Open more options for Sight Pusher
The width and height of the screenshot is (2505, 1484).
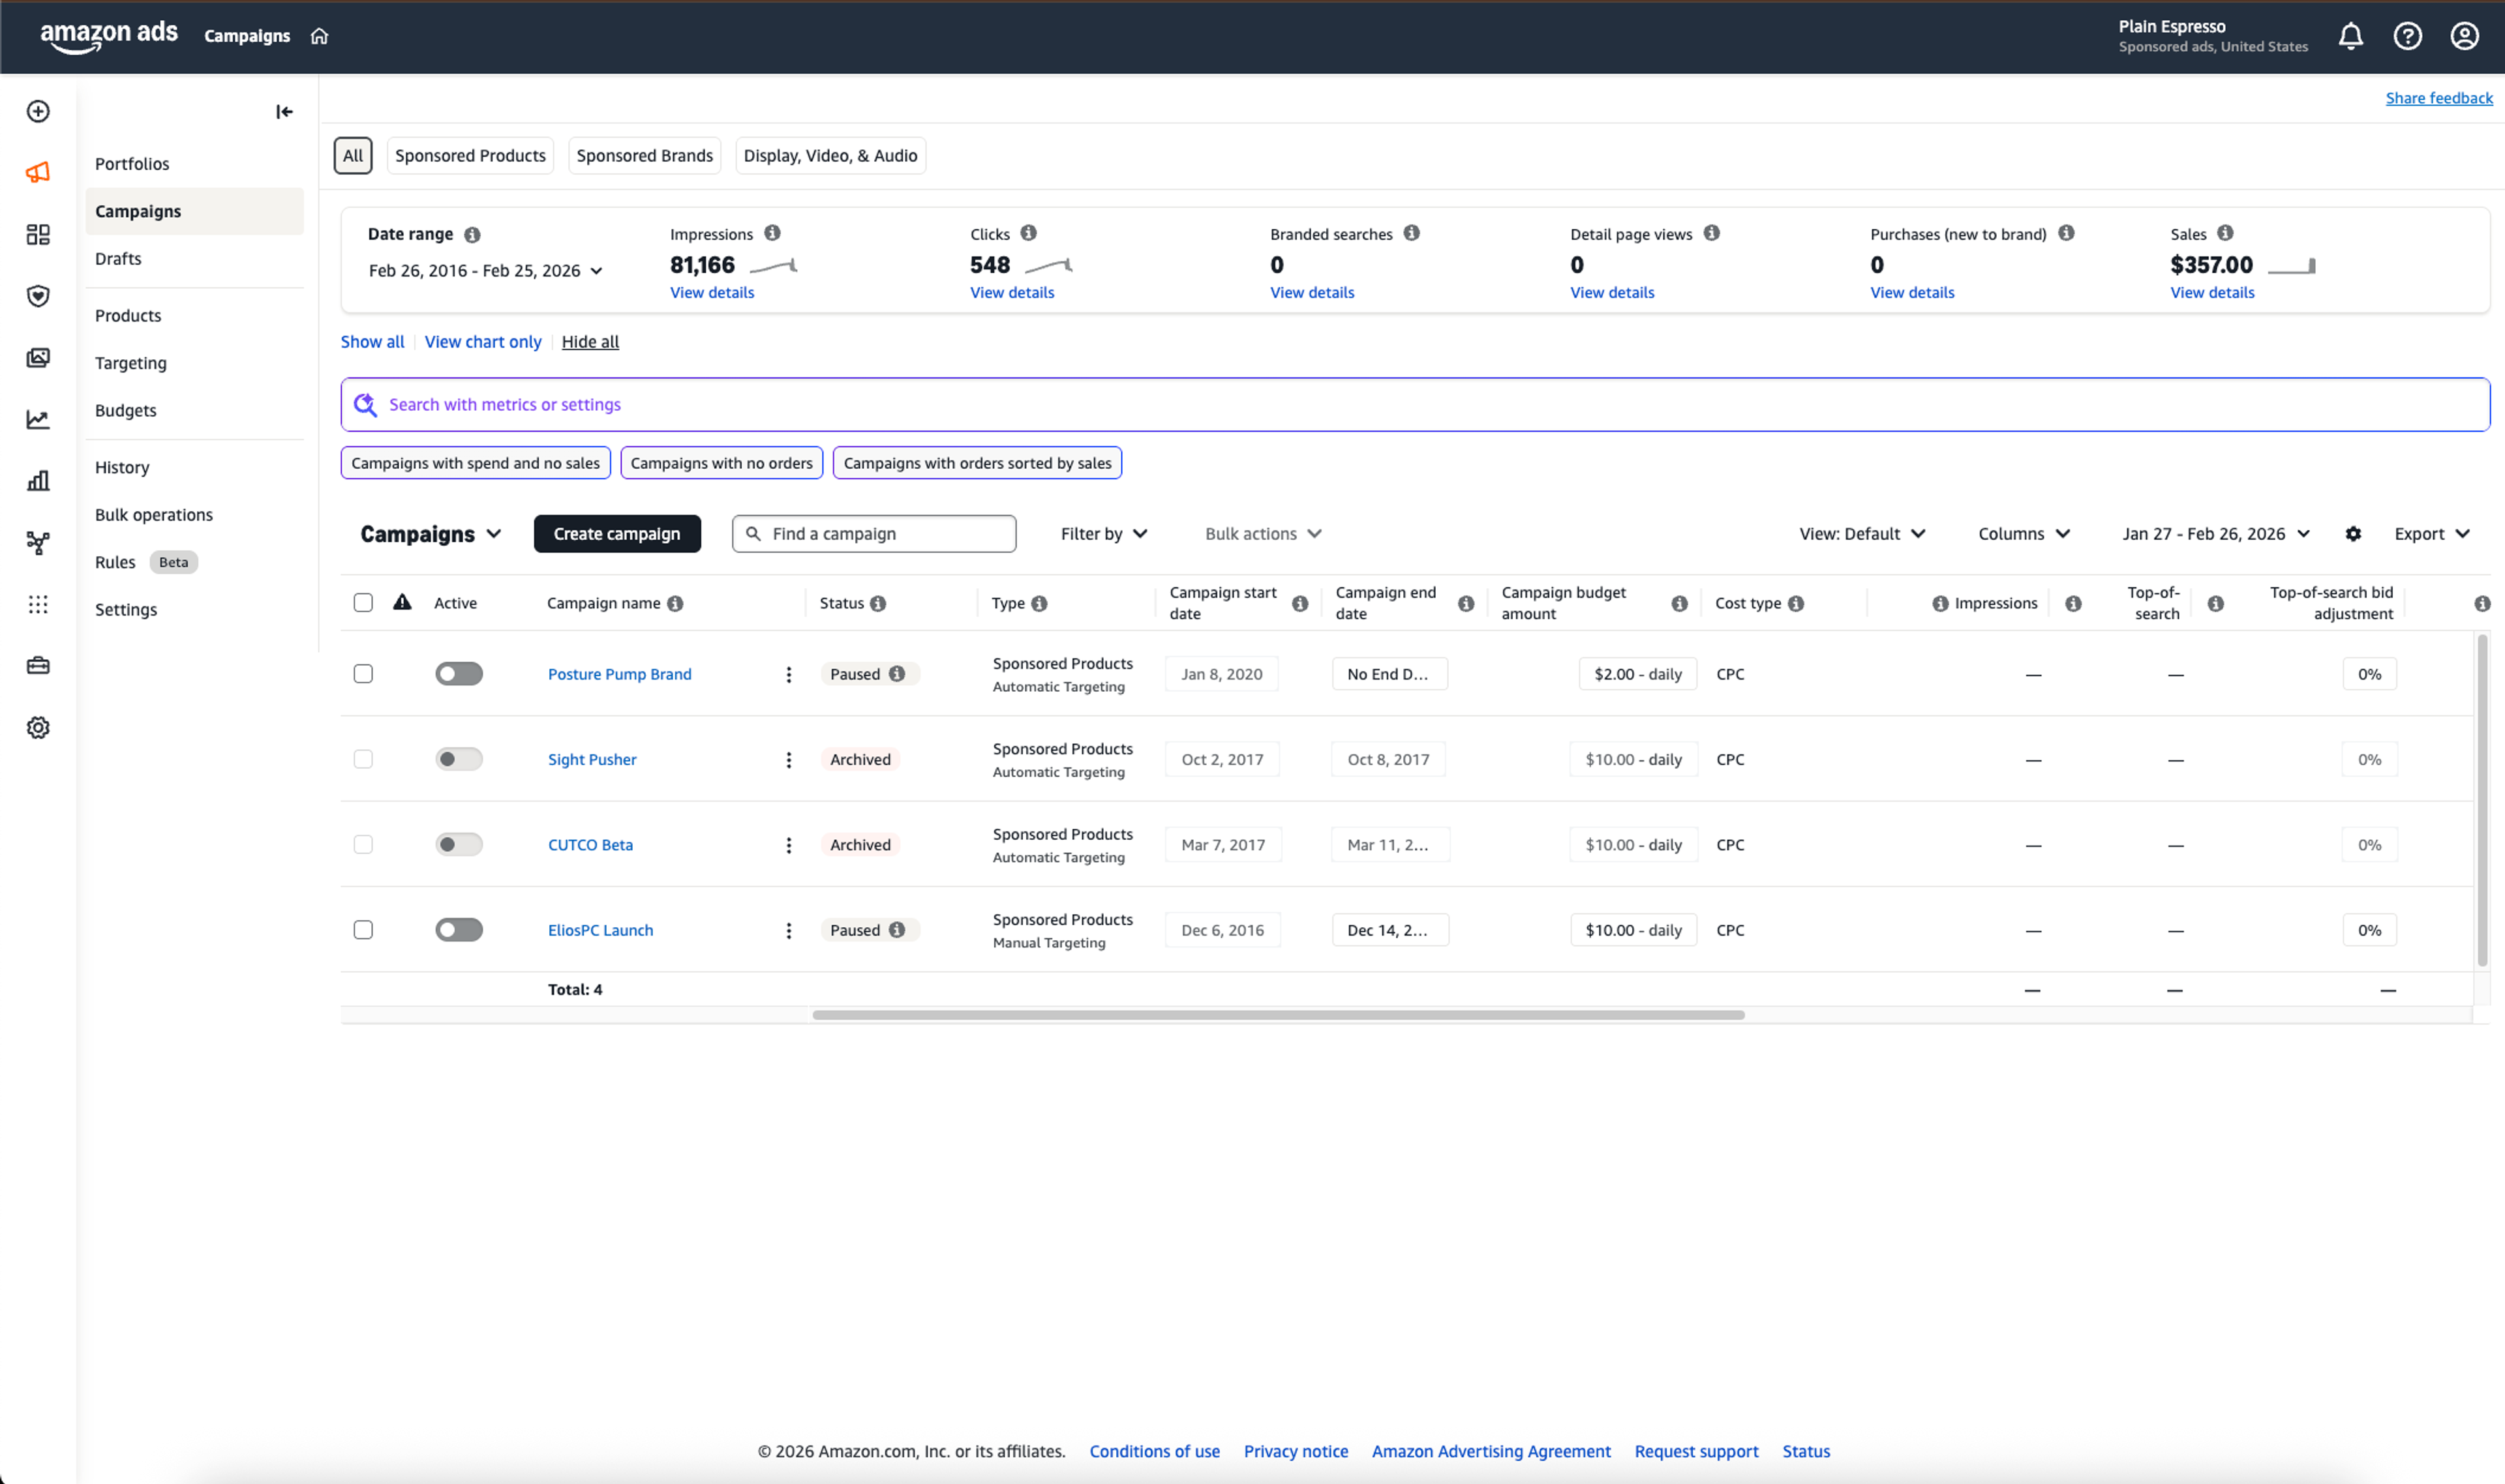point(788,760)
